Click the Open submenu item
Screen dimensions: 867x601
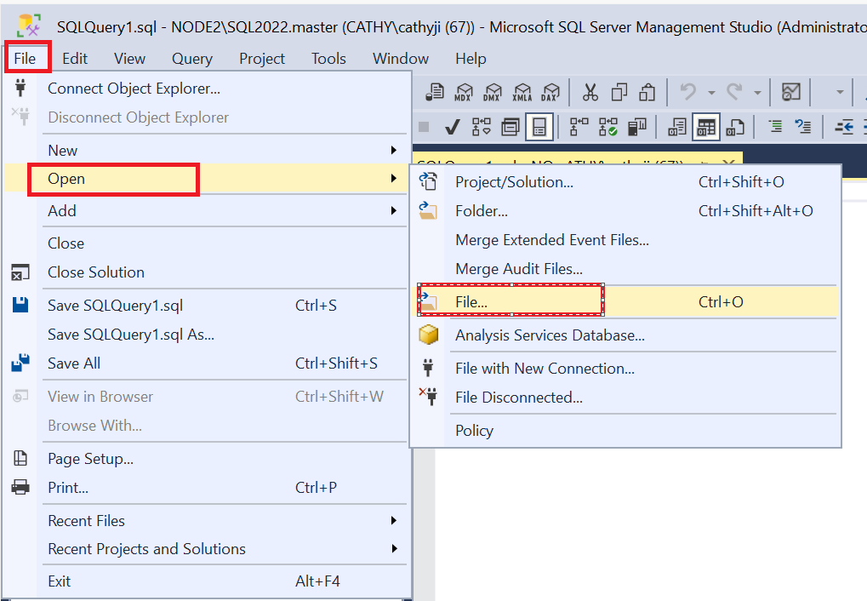tap(206, 179)
